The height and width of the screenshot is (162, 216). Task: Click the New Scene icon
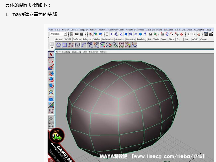(72, 34)
